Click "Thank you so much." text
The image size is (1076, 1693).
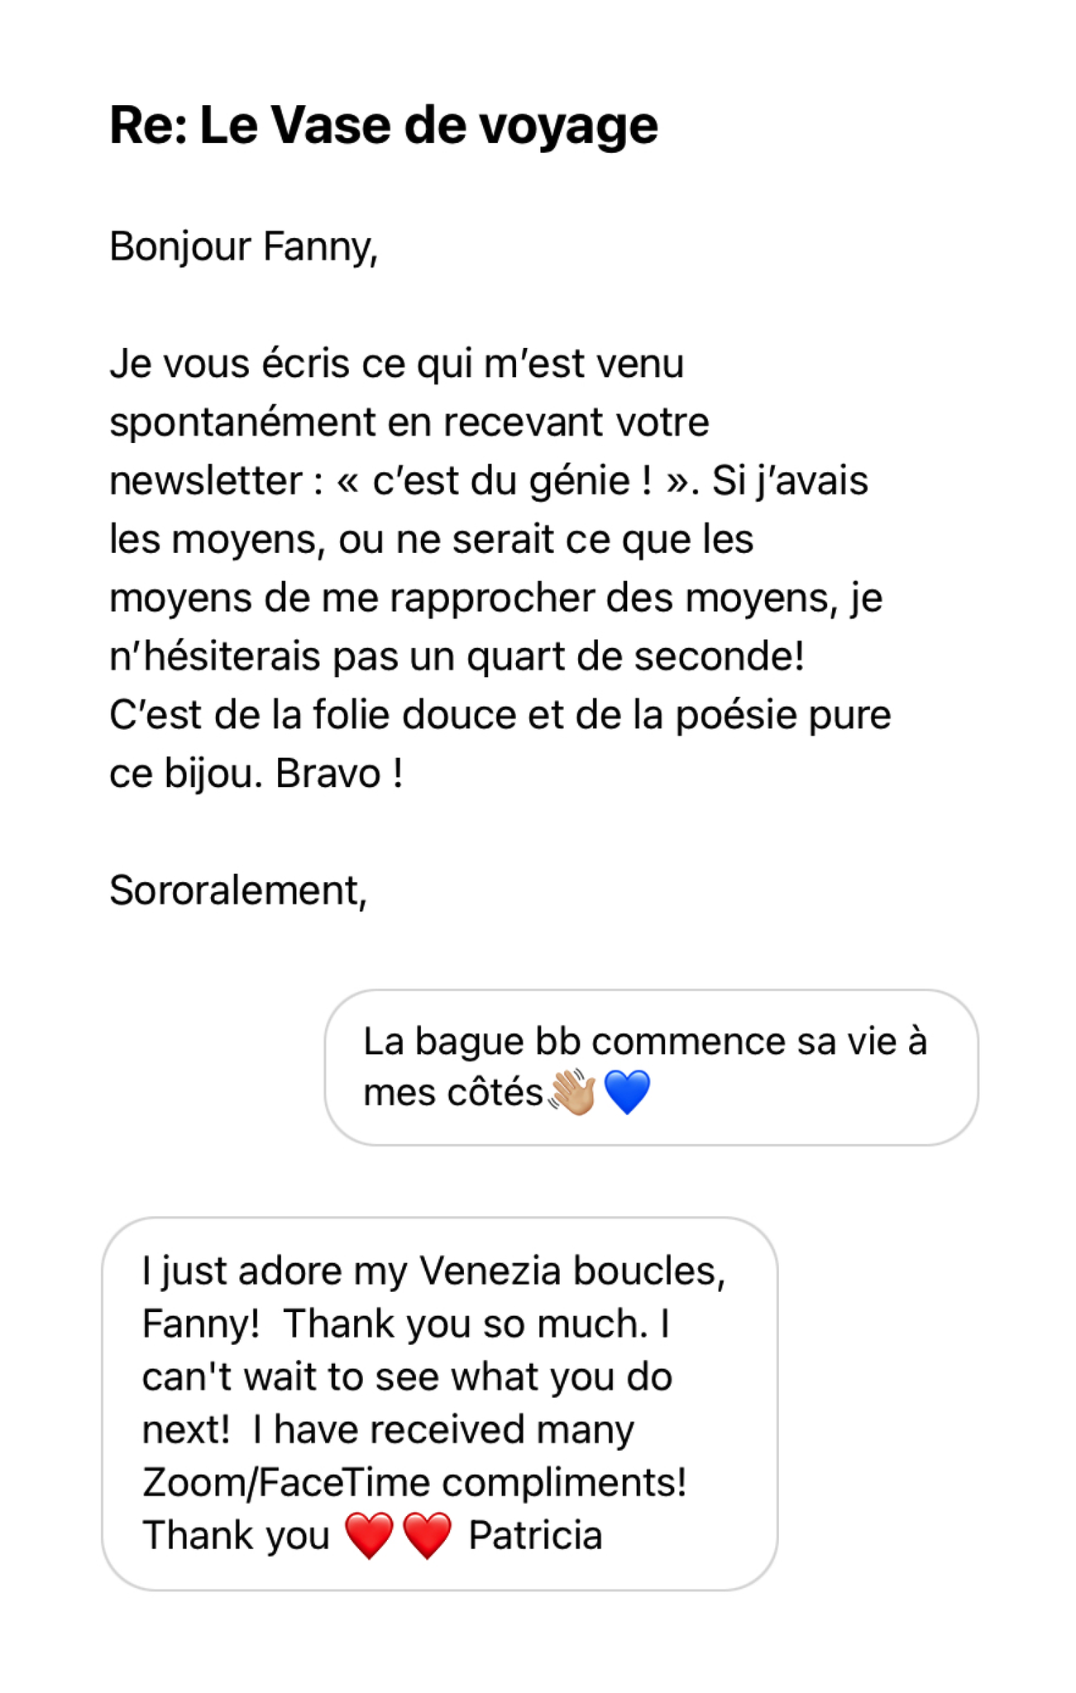pyautogui.click(x=466, y=1323)
